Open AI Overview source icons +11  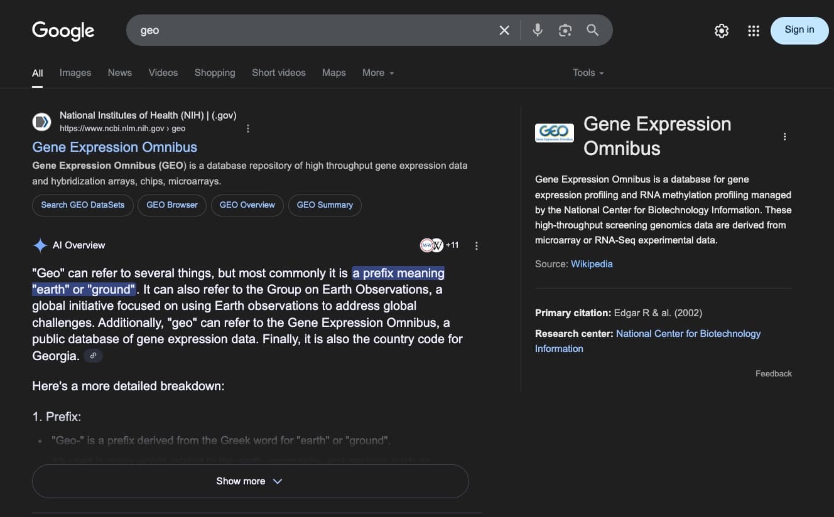(439, 245)
